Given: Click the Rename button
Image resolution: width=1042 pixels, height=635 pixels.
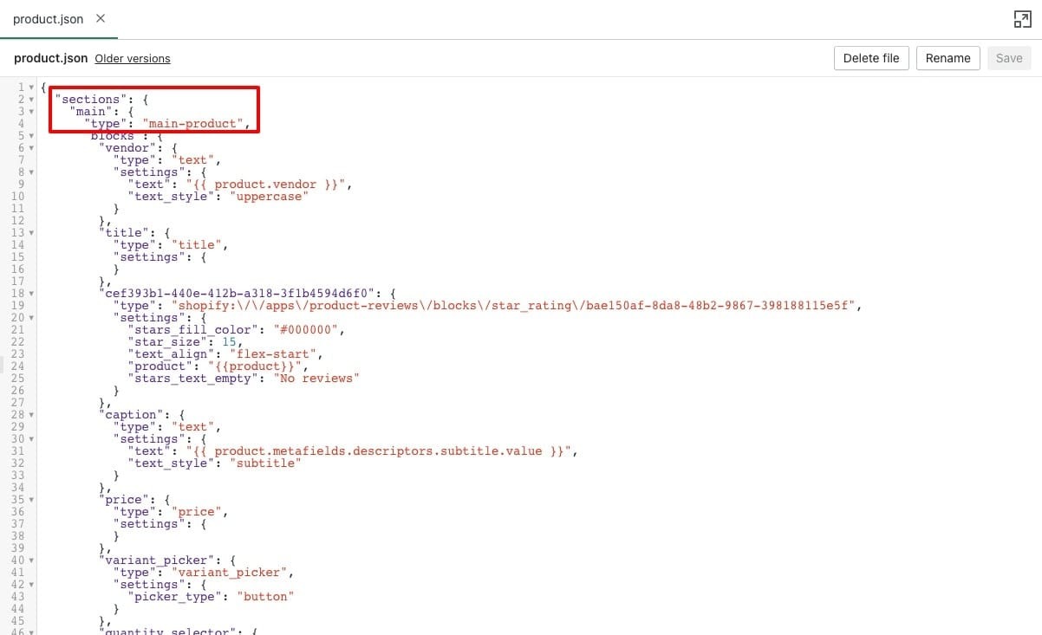Looking at the screenshot, I should [x=948, y=58].
